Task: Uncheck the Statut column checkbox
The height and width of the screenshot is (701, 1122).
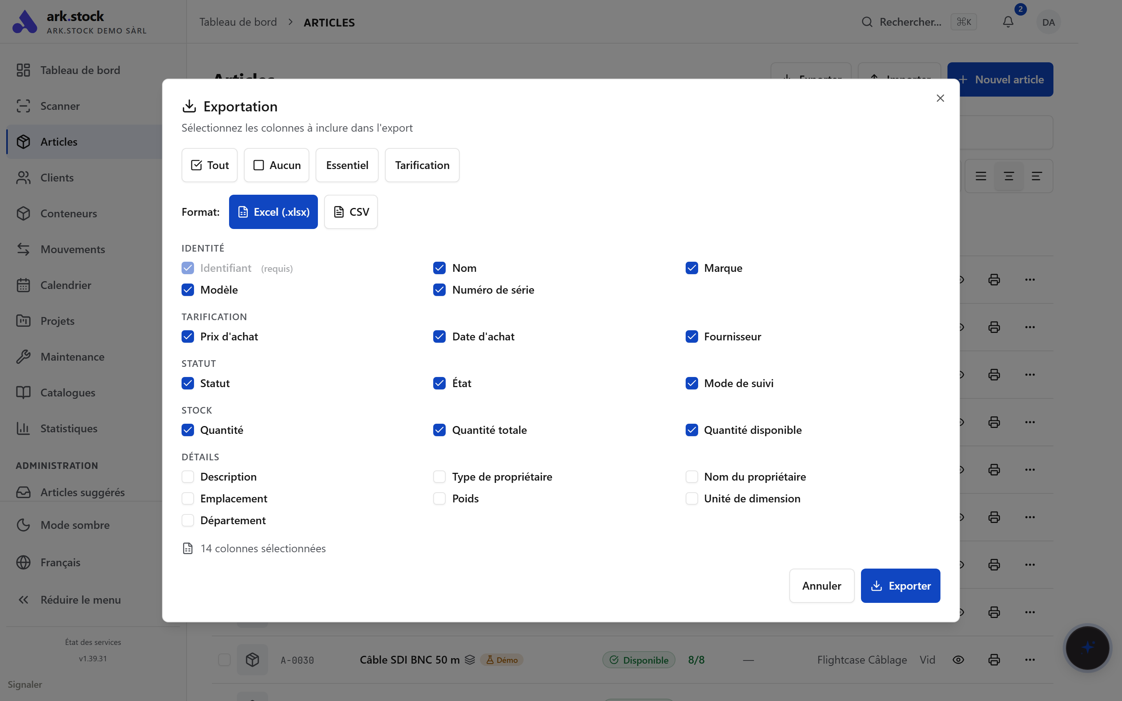Action: point(187,384)
